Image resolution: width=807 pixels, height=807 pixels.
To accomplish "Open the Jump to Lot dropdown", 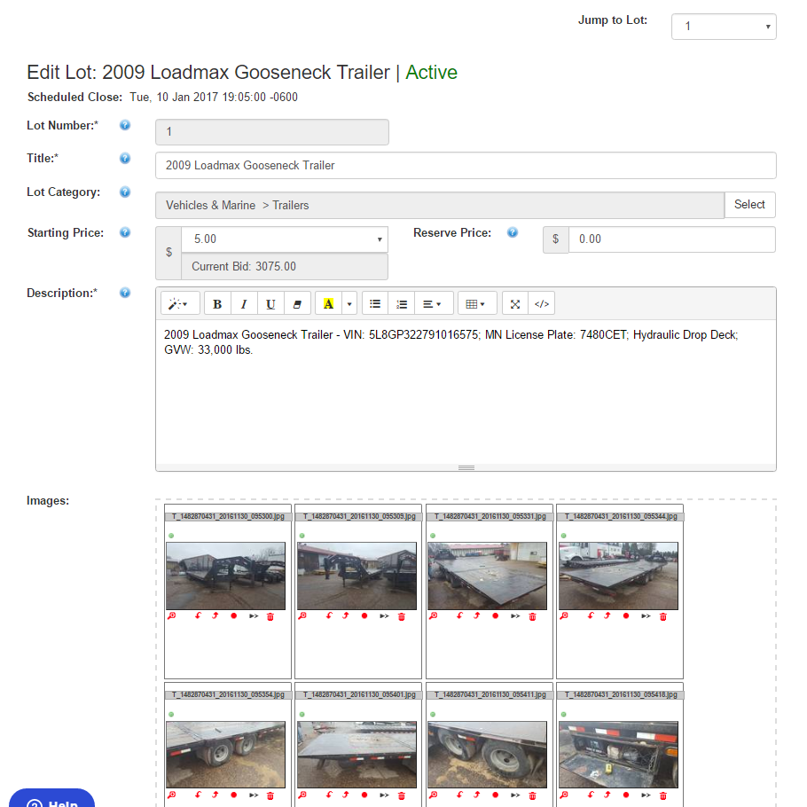I will [x=724, y=27].
